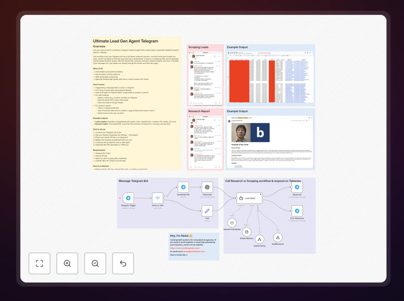Select the Ultimate Lead Gen Agent Telegram sticky note
The width and height of the screenshot is (404, 301).
(x=137, y=103)
